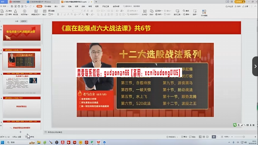Select slide 3 thumbnail with teacher bio

[22, 83]
